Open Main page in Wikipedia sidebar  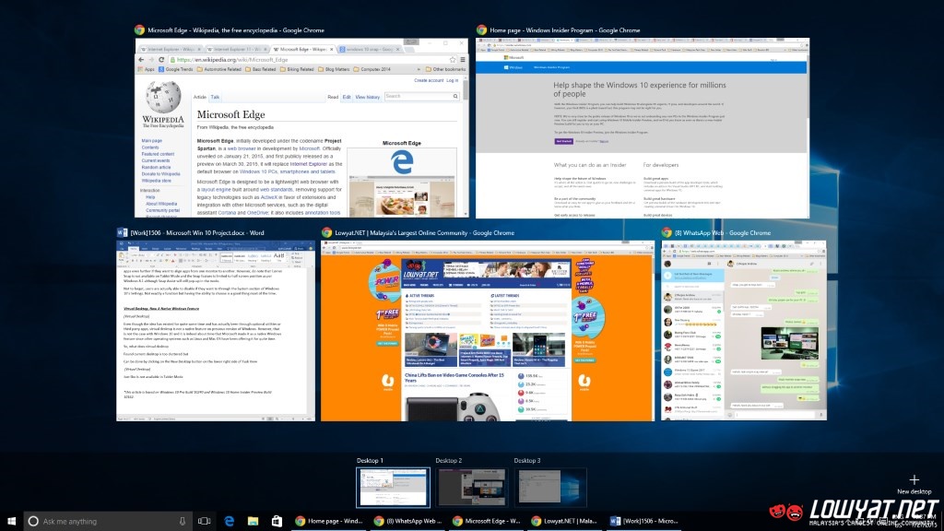tap(152, 141)
